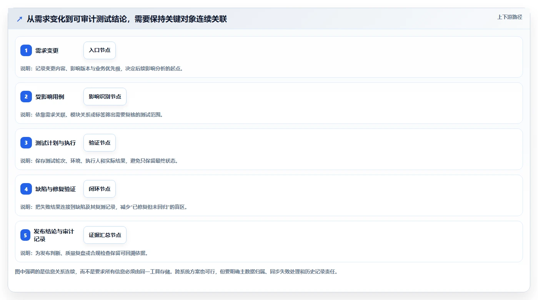Click the step title 受影响用例

point(50,97)
